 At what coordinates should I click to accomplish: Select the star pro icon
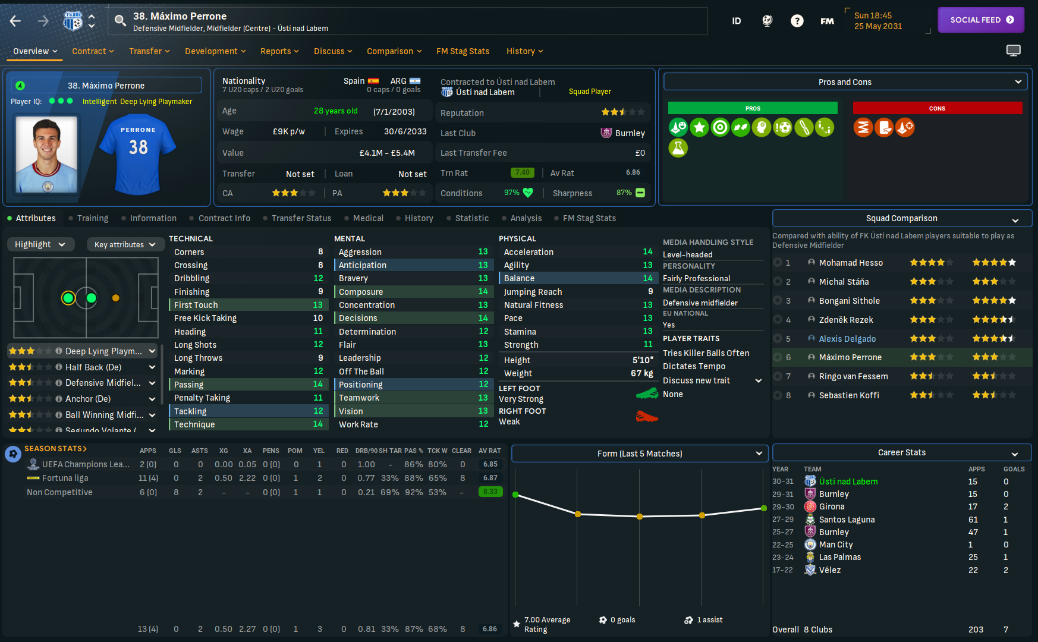click(x=699, y=127)
